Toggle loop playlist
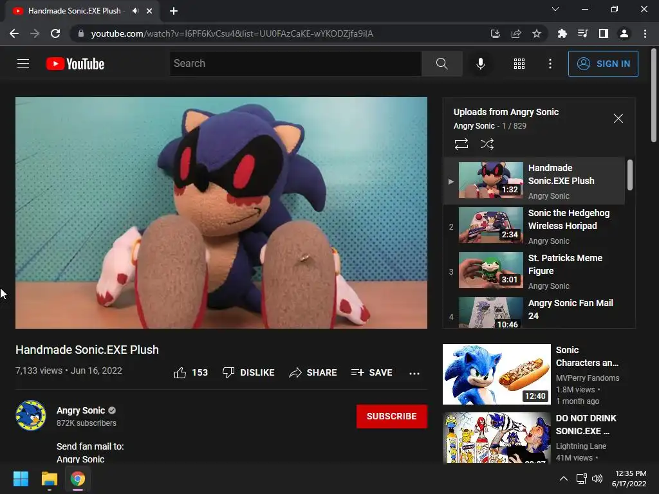This screenshot has width=659, height=494. coord(461,144)
